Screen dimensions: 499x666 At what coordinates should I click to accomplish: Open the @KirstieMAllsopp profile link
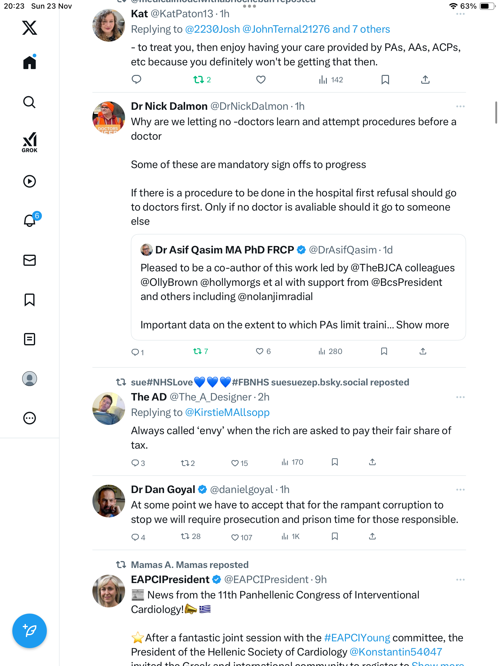[227, 413]
